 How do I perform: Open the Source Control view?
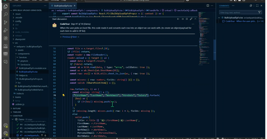point(6,22)
